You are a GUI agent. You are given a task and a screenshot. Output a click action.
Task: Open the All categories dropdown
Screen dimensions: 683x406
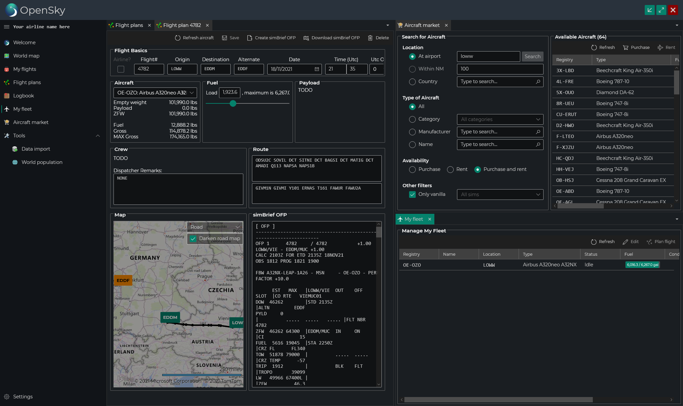pos(500,119)
